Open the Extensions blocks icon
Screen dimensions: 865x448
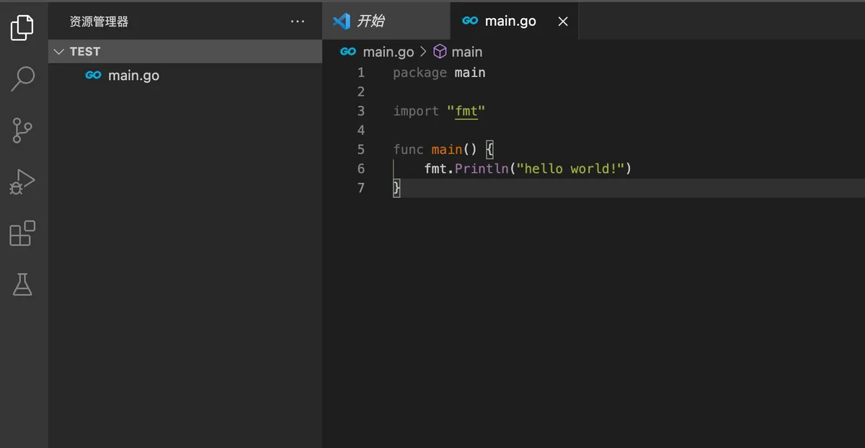click(x=22, y=233)
